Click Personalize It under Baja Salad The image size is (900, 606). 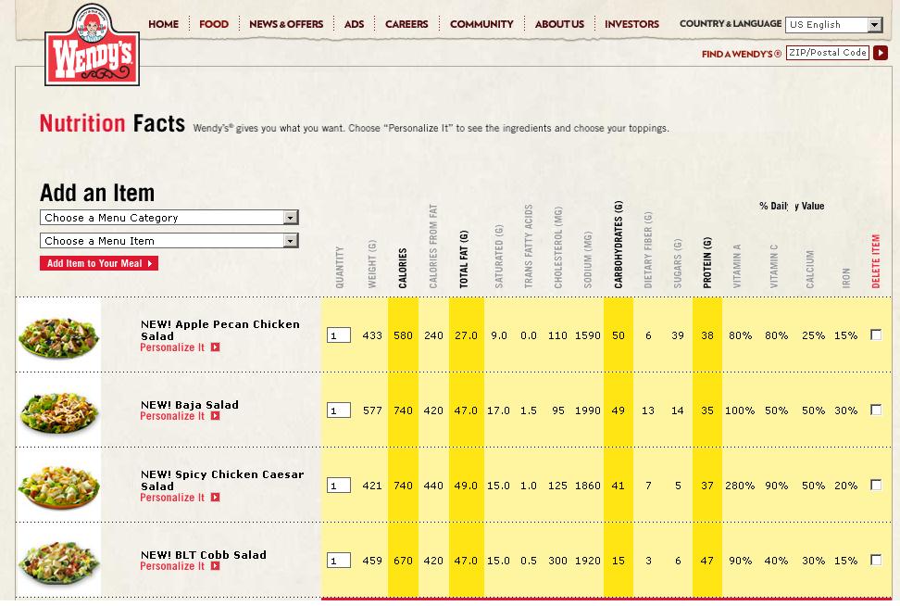[x=172, y=416]
